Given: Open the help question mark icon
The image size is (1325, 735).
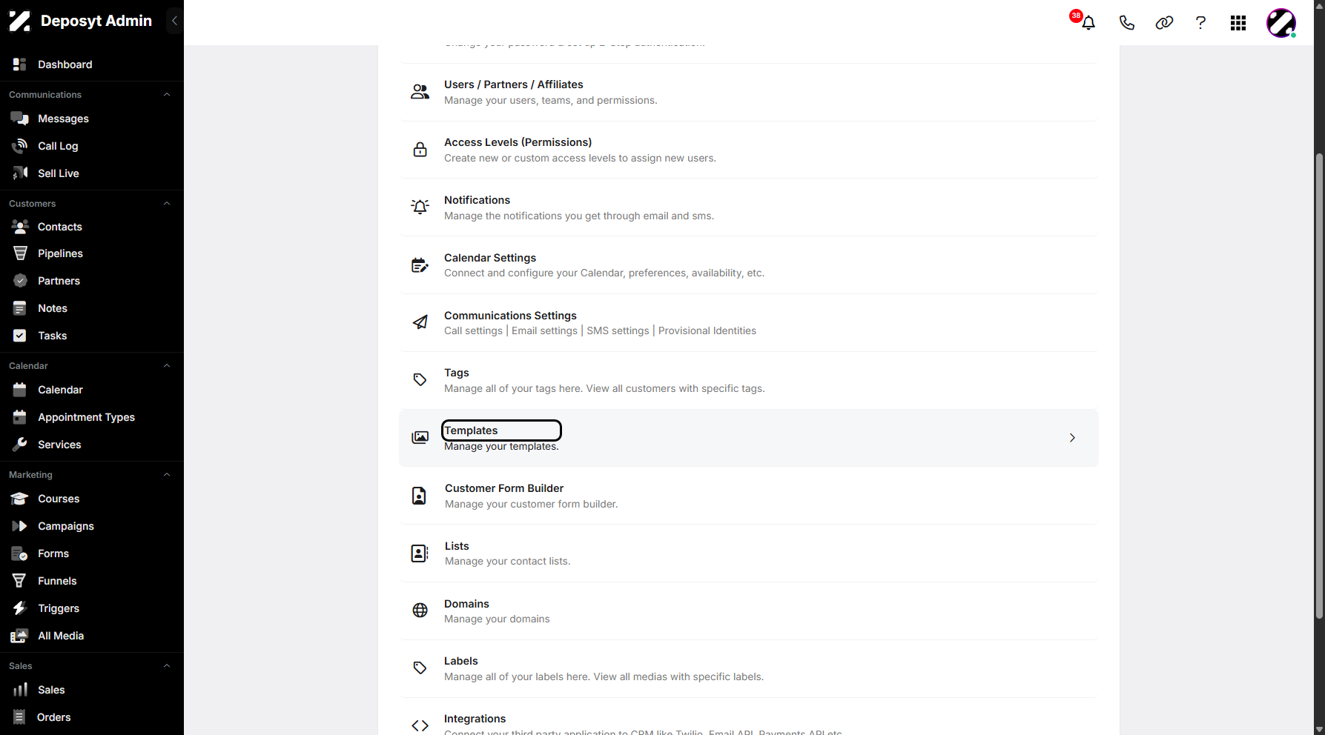Looking at the screenshot, I should coord(1200,23).
